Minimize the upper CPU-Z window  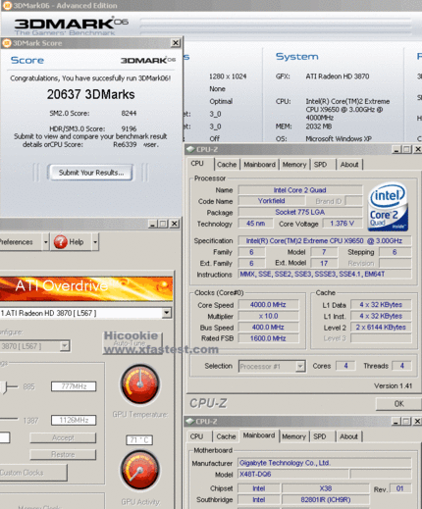coord(396,149)
